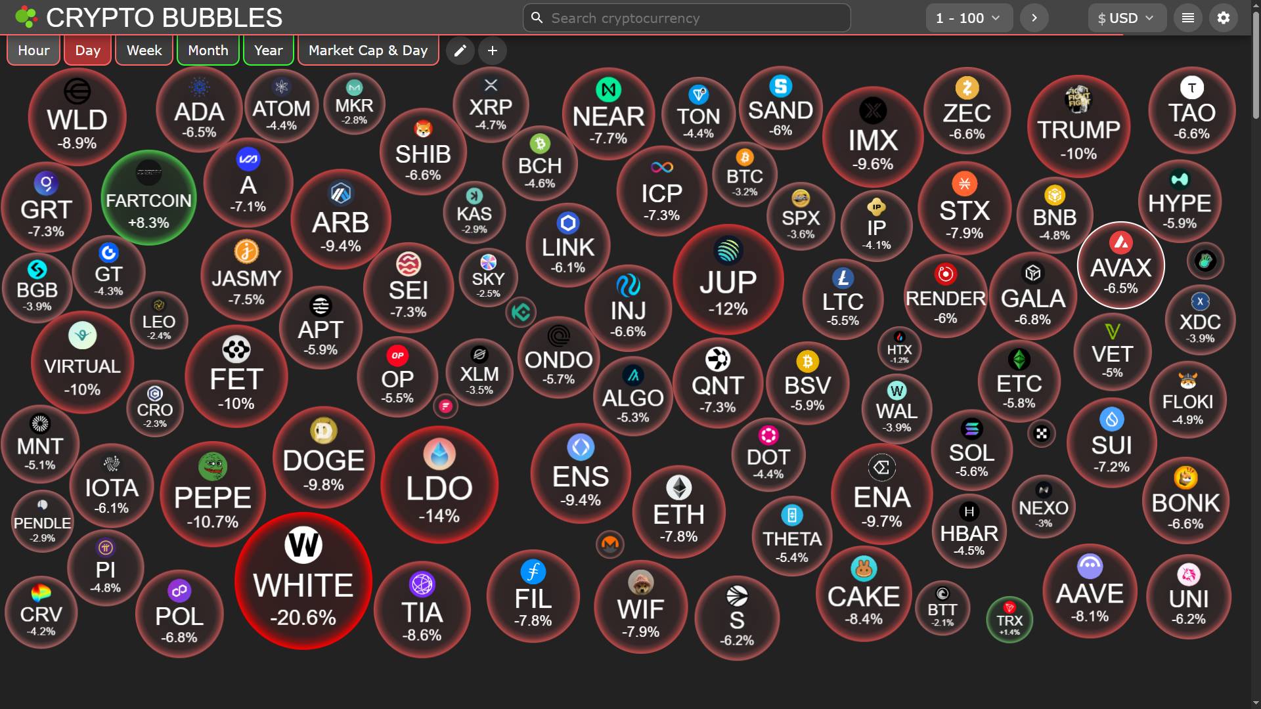The width and height of the screenshot is (1261, 709).
Task: Click the ENA bubble
Action: pos(882,494)
